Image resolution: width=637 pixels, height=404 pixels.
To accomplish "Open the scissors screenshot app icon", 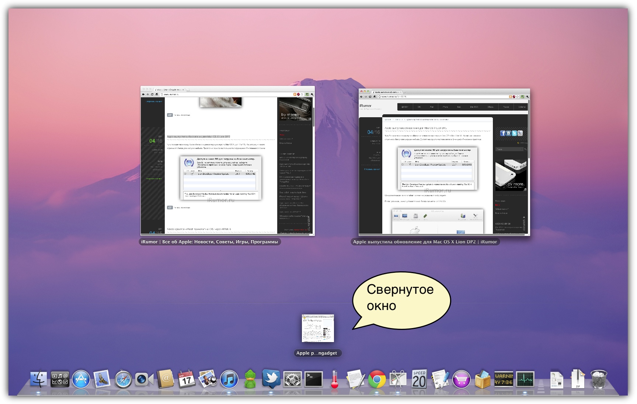I will (x=398, y=379).
